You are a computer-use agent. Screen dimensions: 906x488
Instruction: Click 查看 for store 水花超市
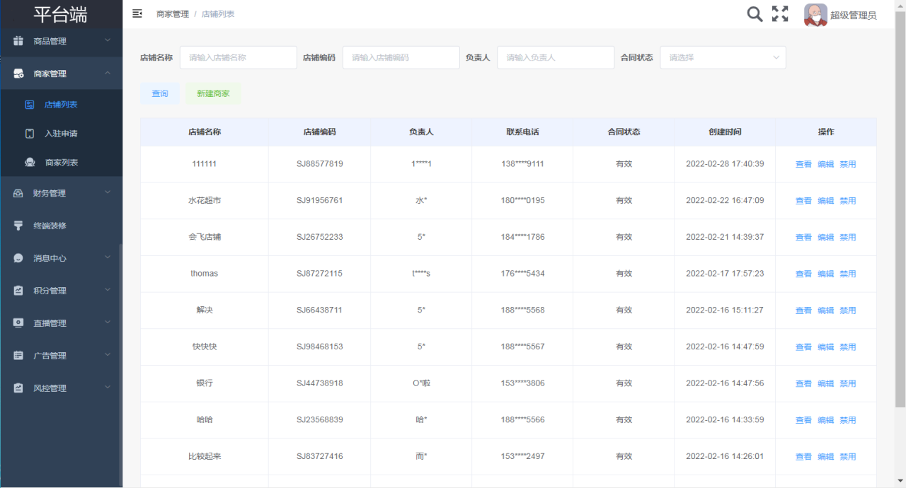click(x=803, y=201)
